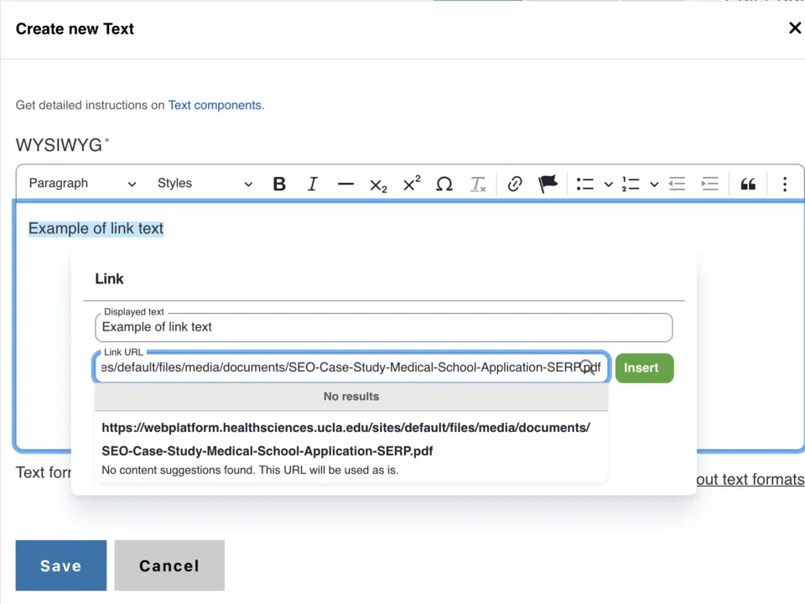Apply strikethrough to the text
Viewport: 805px width, 604px height.
345,184
